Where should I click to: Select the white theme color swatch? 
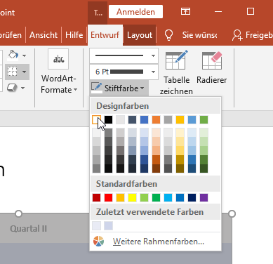click(96, 119)
